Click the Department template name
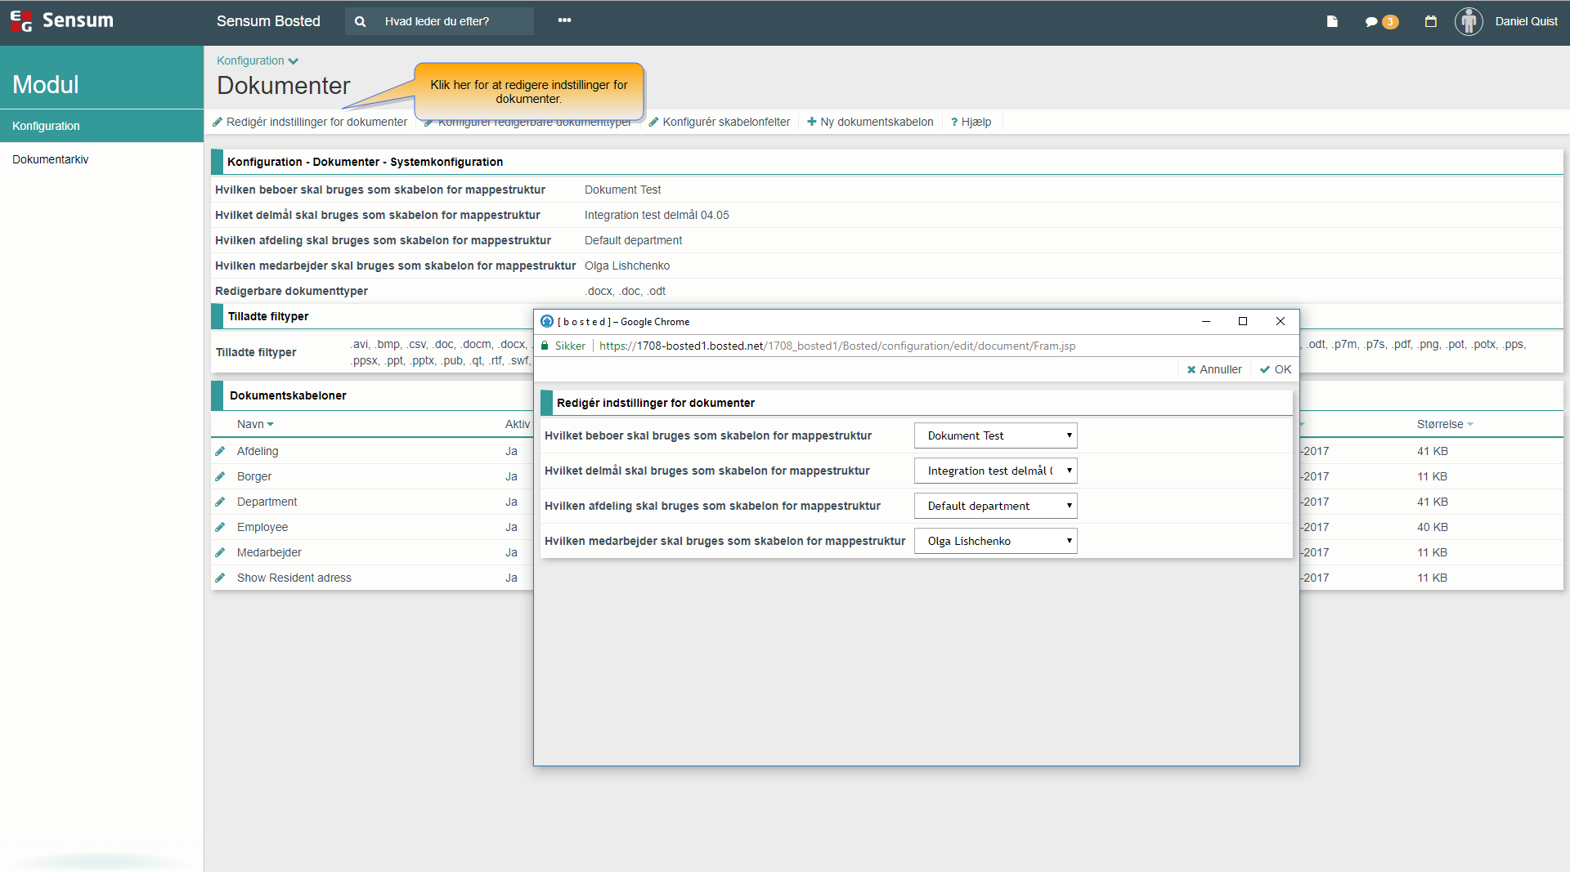 click(267, 502)
